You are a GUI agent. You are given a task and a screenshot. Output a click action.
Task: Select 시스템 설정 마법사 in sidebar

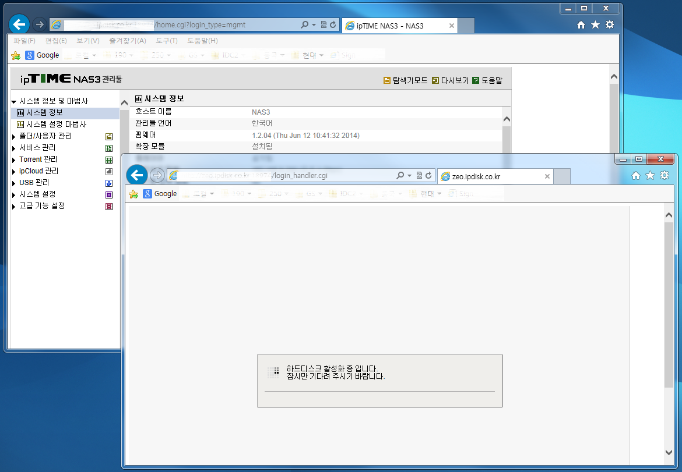click(56, 124)
